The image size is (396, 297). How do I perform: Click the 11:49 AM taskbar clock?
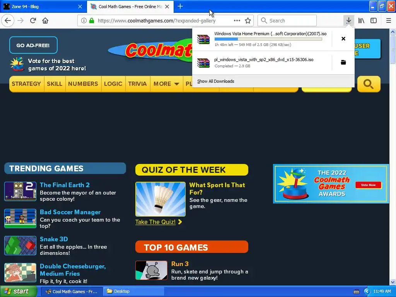point(382,292)
